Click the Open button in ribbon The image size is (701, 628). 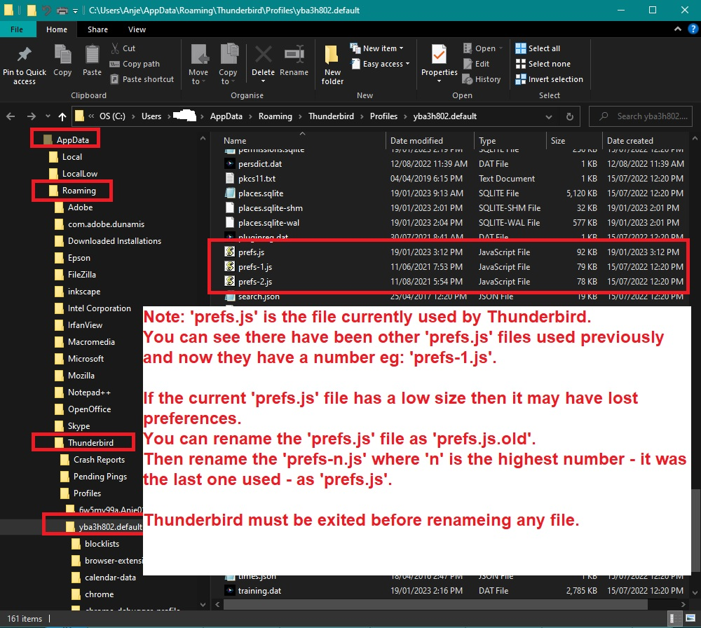482,48
